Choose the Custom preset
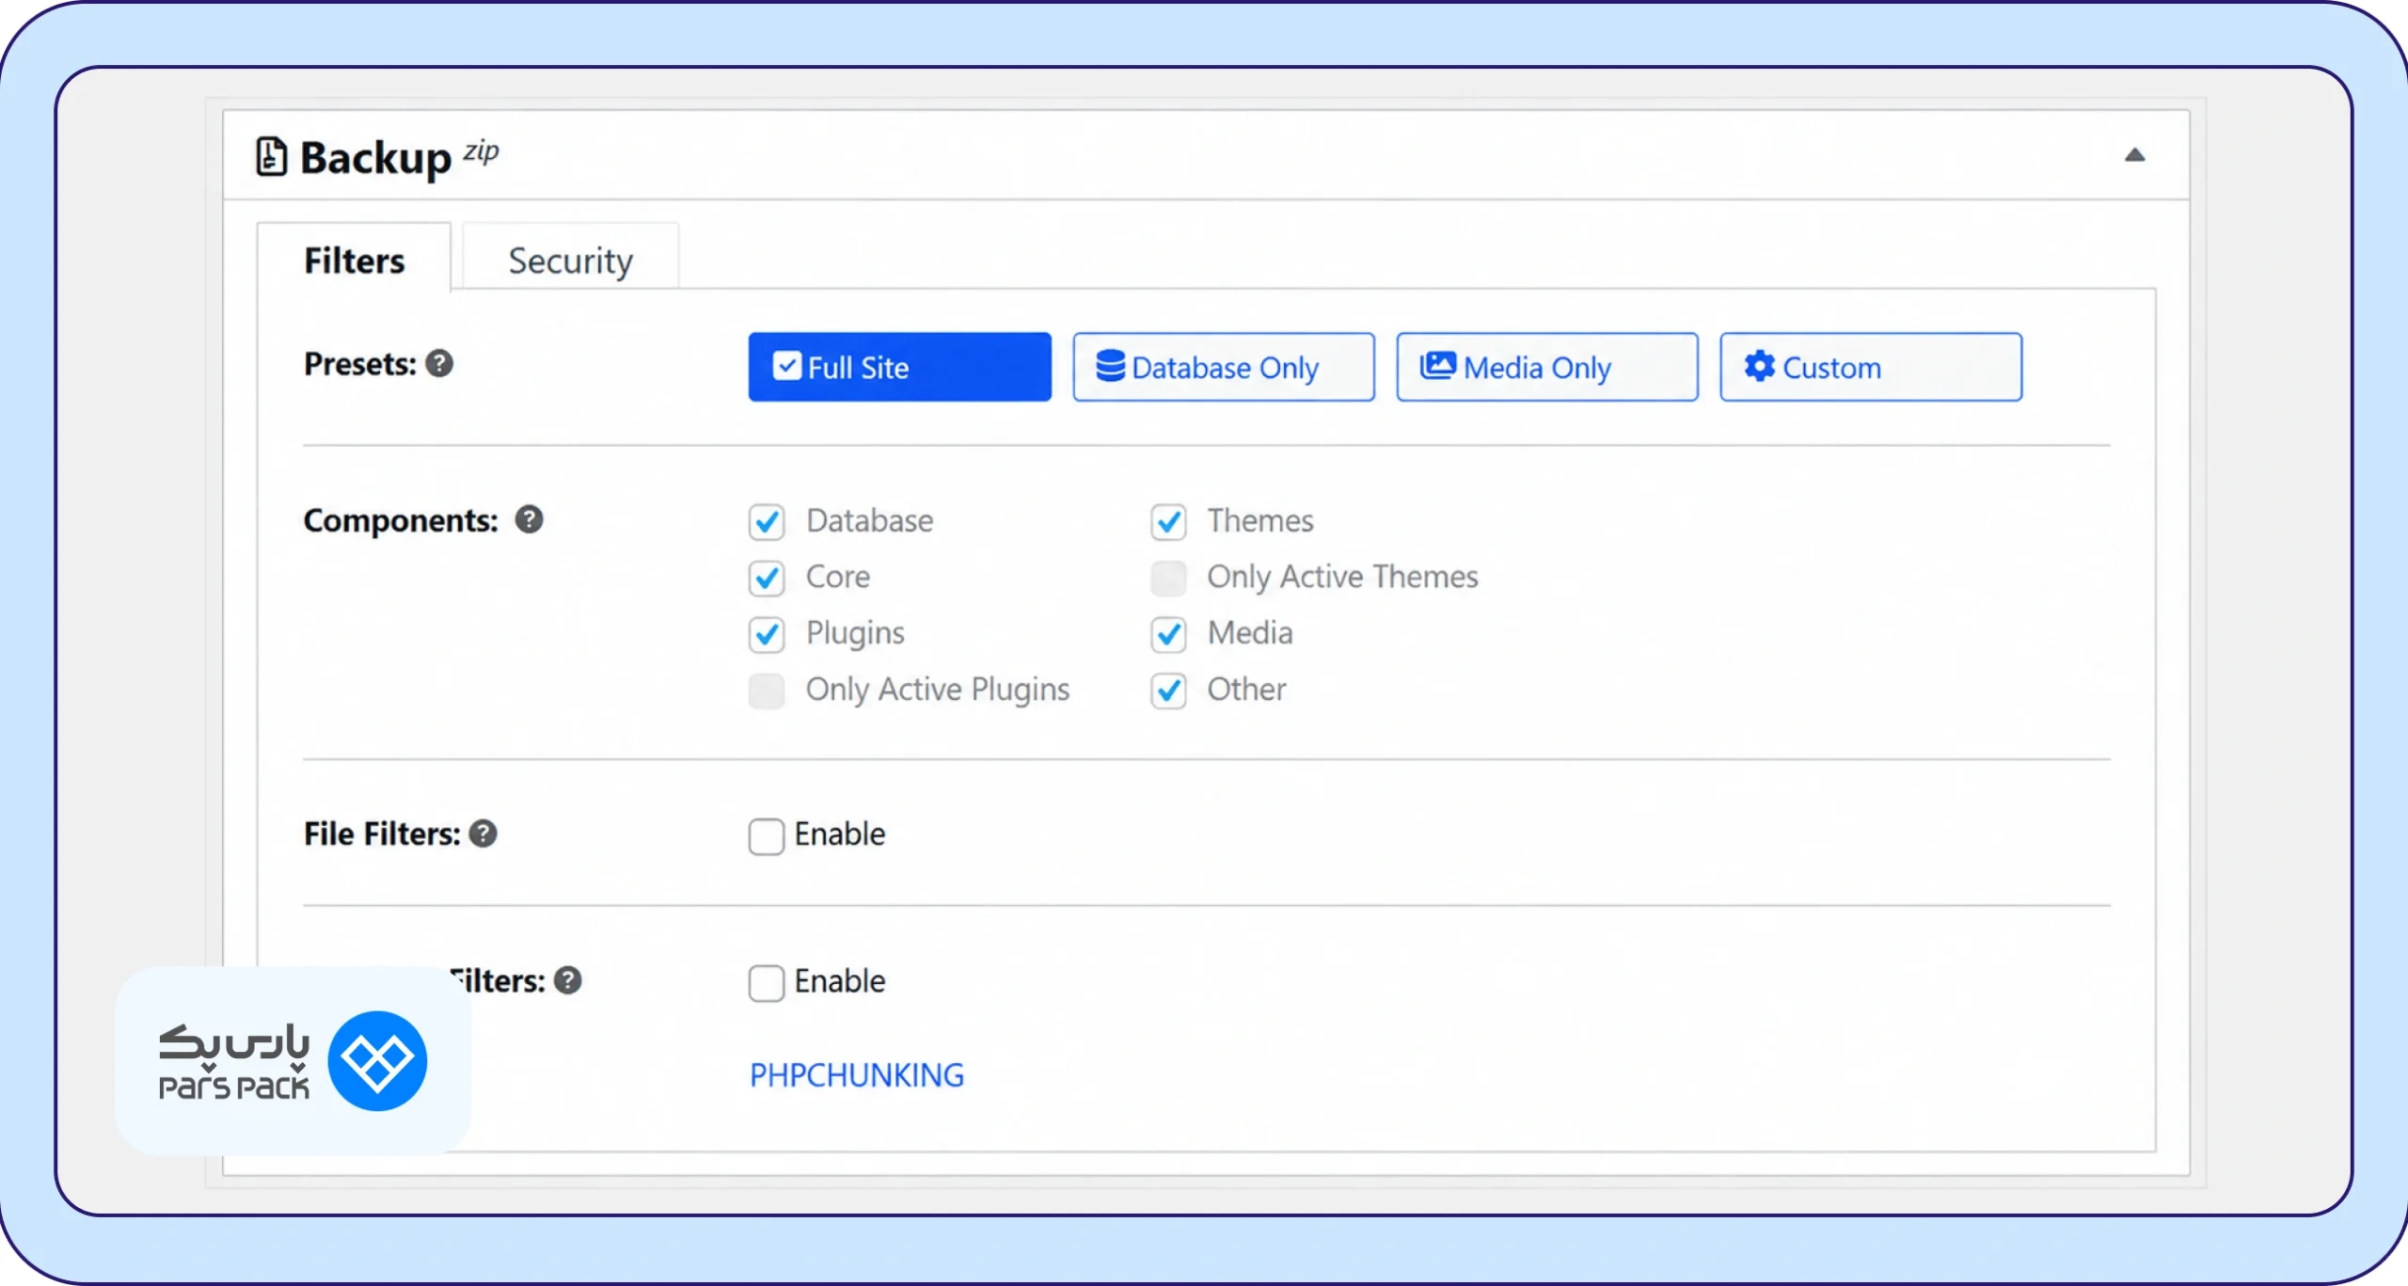The height and width of the screenshot is (1286, 2408). (1870, 367)
